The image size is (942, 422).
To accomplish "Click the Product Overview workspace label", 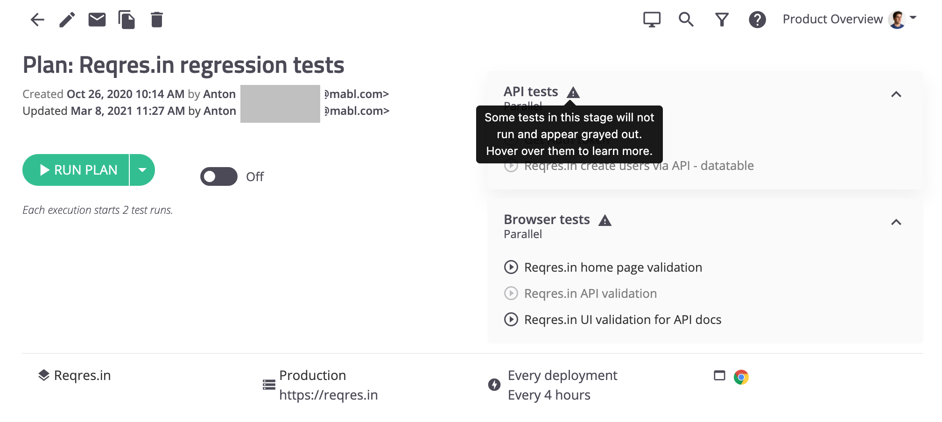I will pos(832,19).
